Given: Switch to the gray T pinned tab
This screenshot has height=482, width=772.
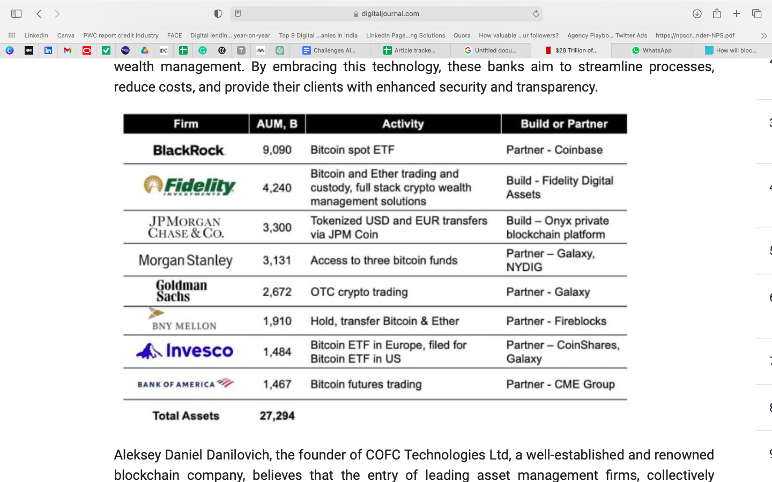Looking at the screenshot, I should [241, 50].
